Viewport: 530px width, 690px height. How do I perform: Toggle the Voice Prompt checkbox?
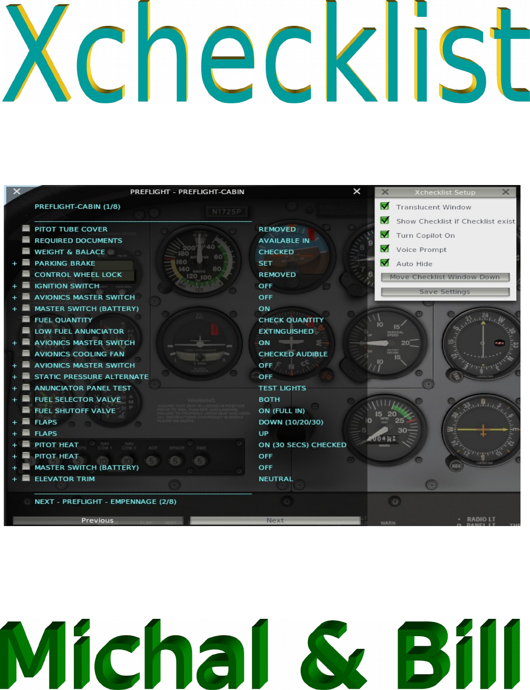pos(385,249)
